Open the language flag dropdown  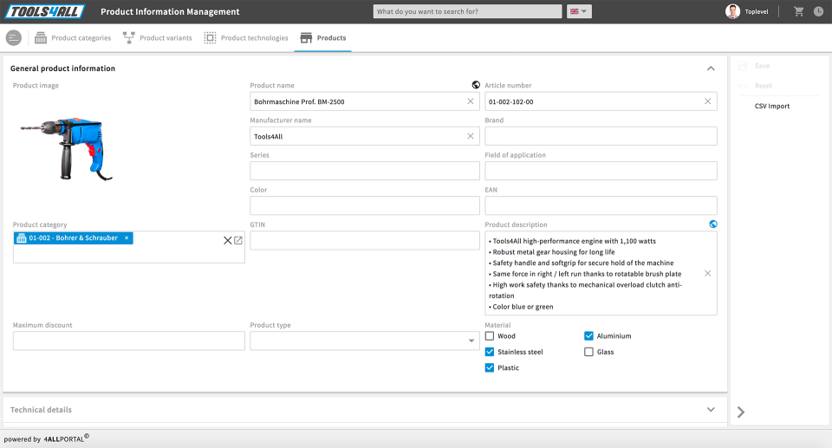click(578, 11)
